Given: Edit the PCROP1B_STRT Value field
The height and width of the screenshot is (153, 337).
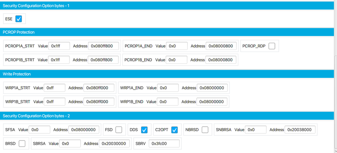Looking at the screenshot, I should [x=59, y=60].
